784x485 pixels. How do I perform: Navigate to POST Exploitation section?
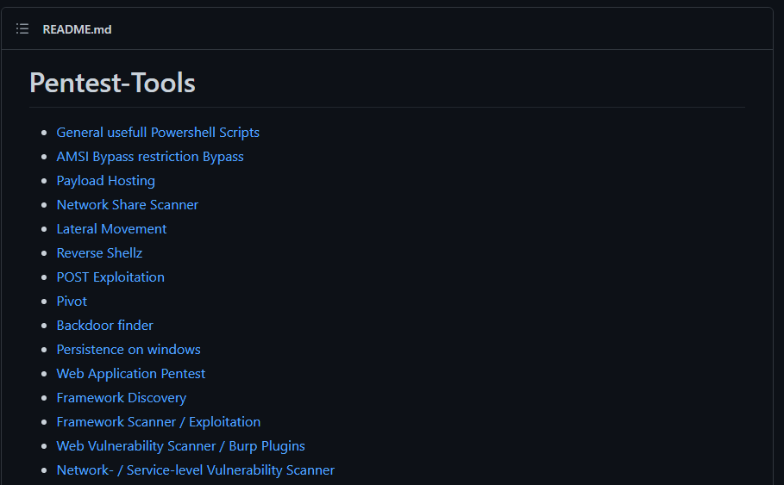coord(110,277)
